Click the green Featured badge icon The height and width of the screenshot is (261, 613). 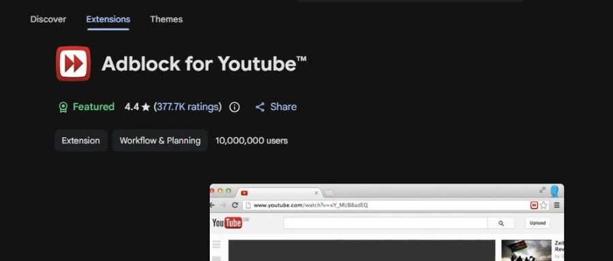63,107
